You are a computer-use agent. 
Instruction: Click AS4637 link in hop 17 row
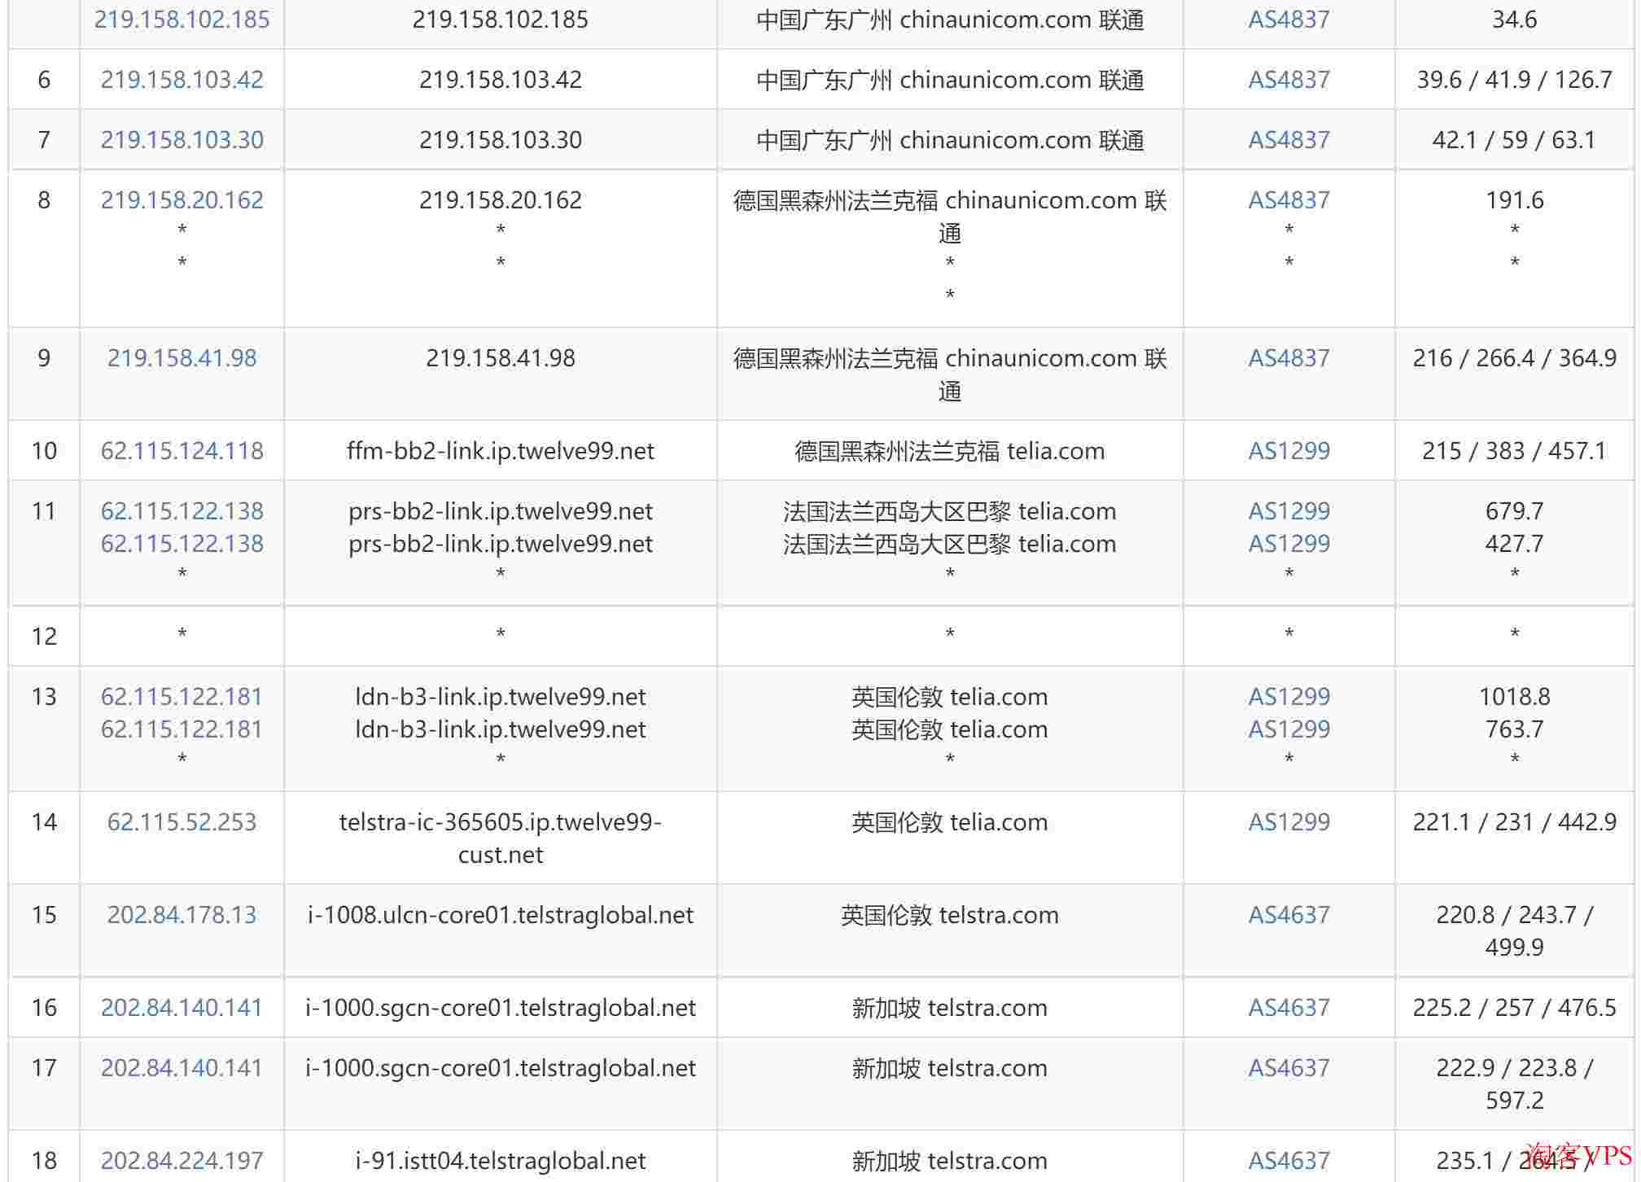coord(1289,1068)
